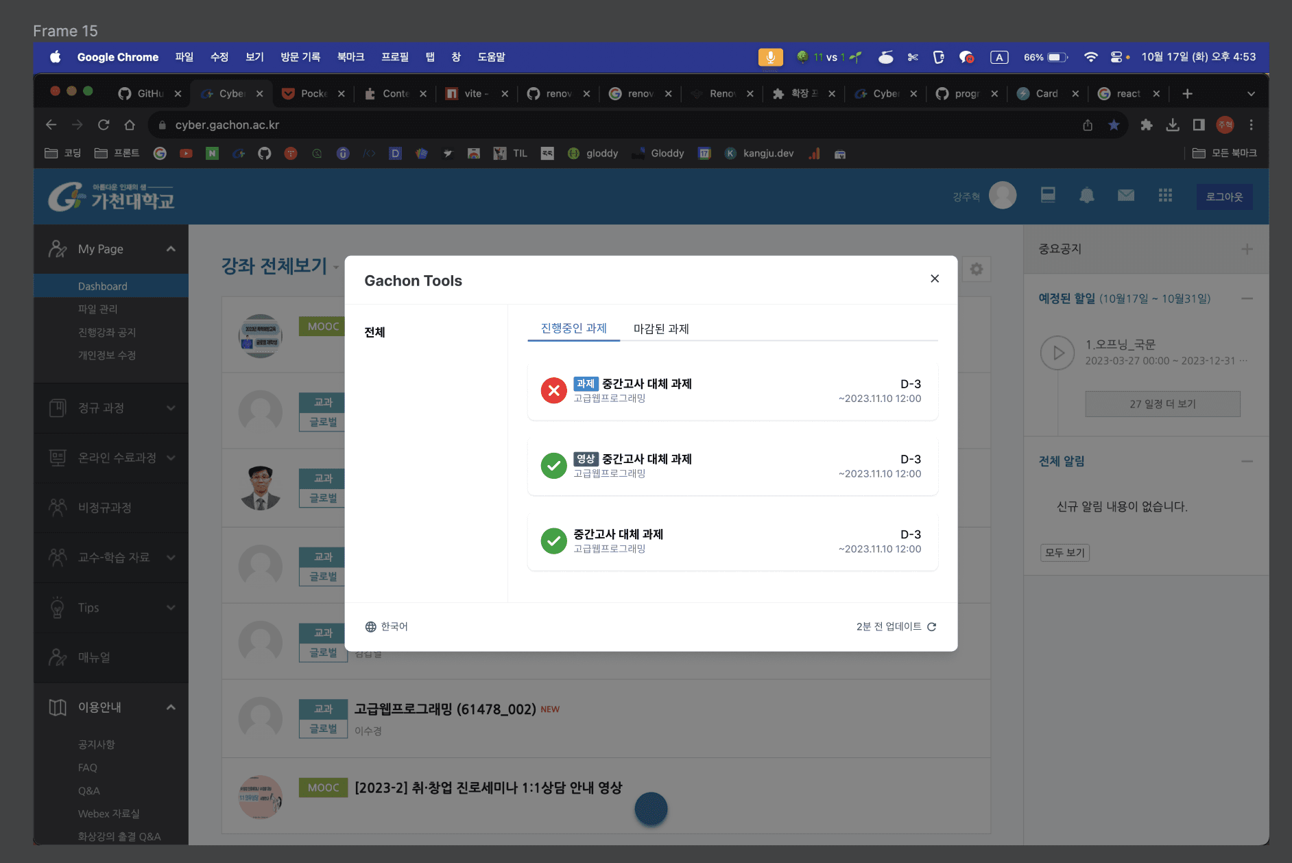The height and width of the screenshot is (863, 1292).
Task: Click the 27 일정 더 보기 button
Action: tap(1162, 404)
